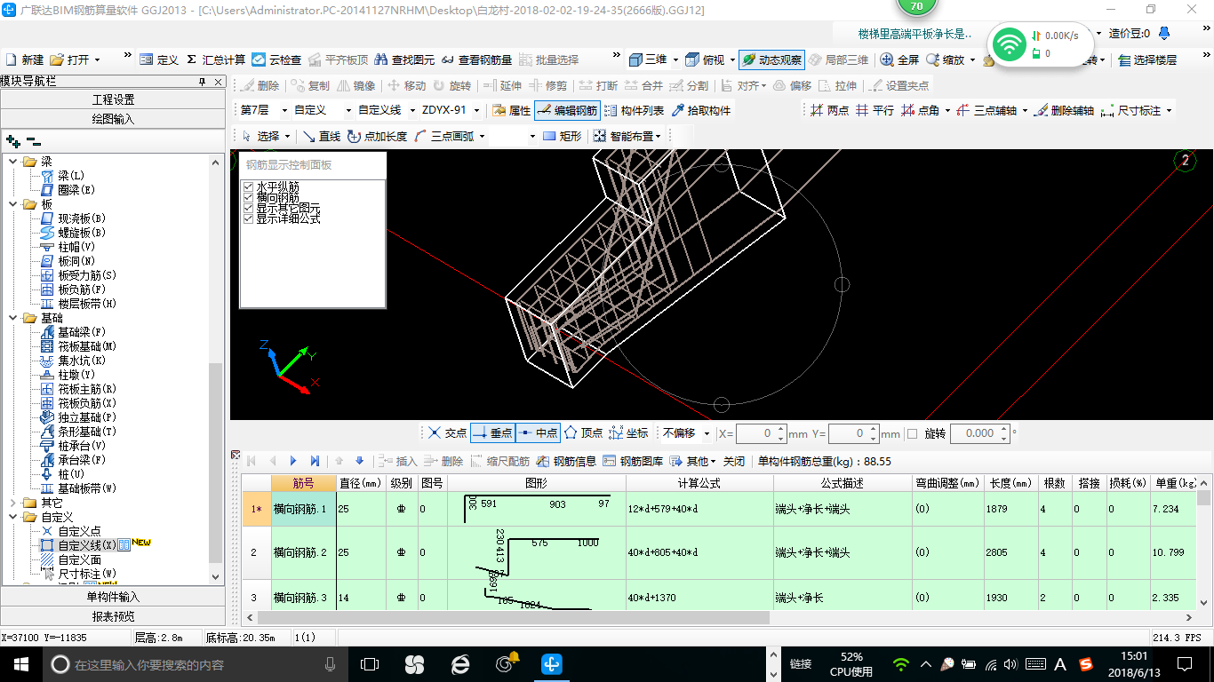Toggle 中点 midpoint snap
The width and height of the screenshot is (1214, 682).
[538, 433]
